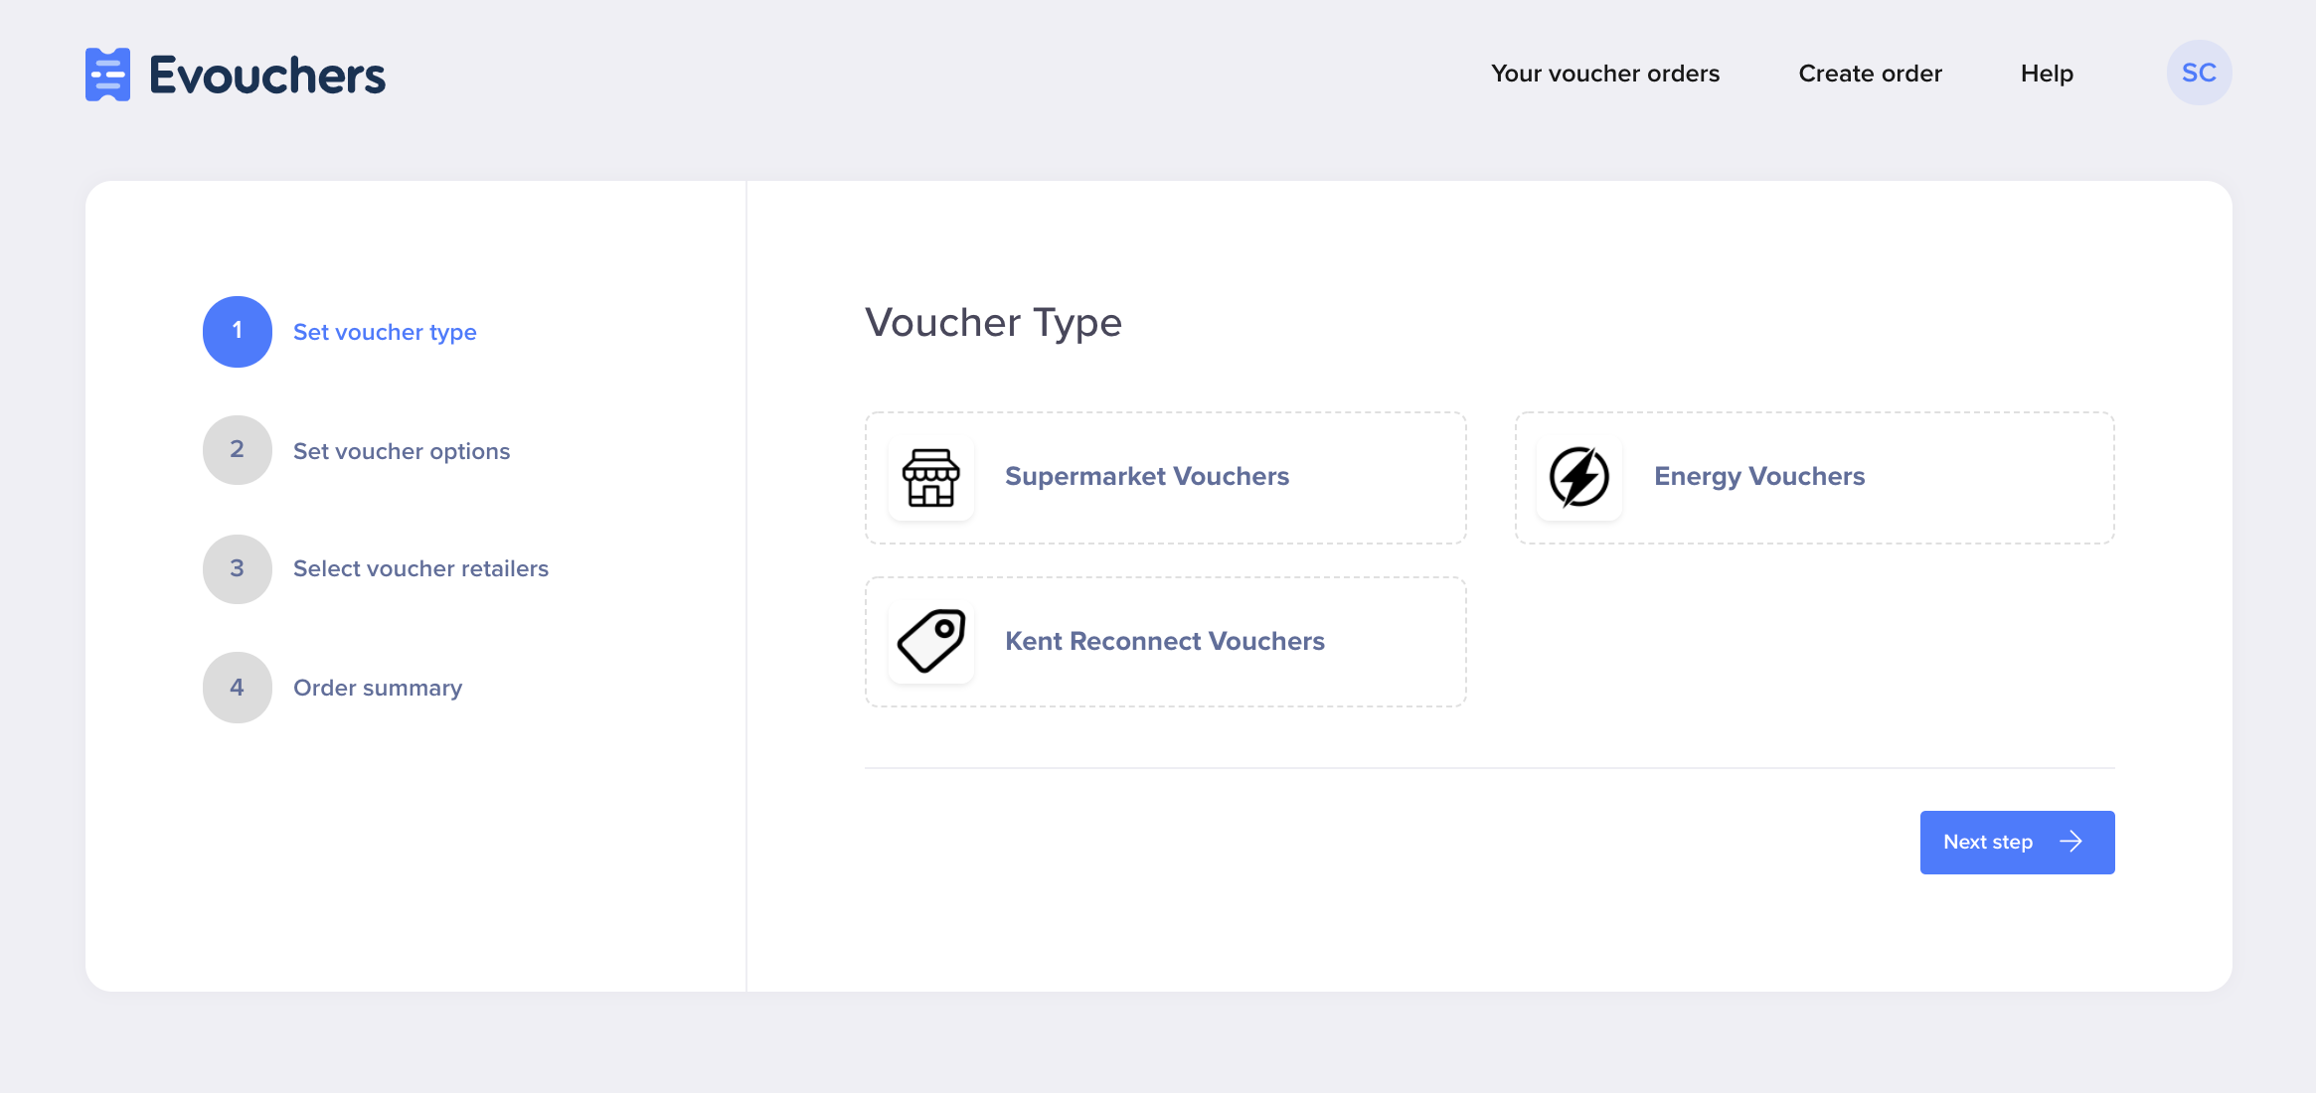Choose the Kent Reconnect Vouchers option
This screenshot has width=2316, height=1093.
pos(1166,642)
